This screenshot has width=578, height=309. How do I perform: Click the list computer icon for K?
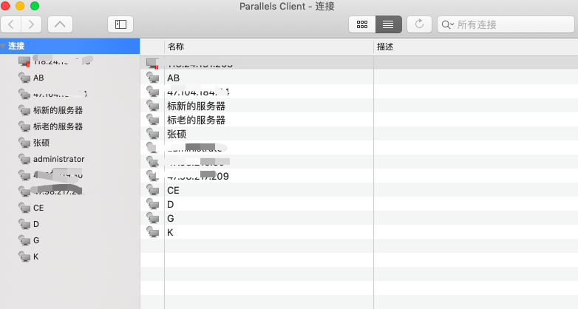[152, 232]
